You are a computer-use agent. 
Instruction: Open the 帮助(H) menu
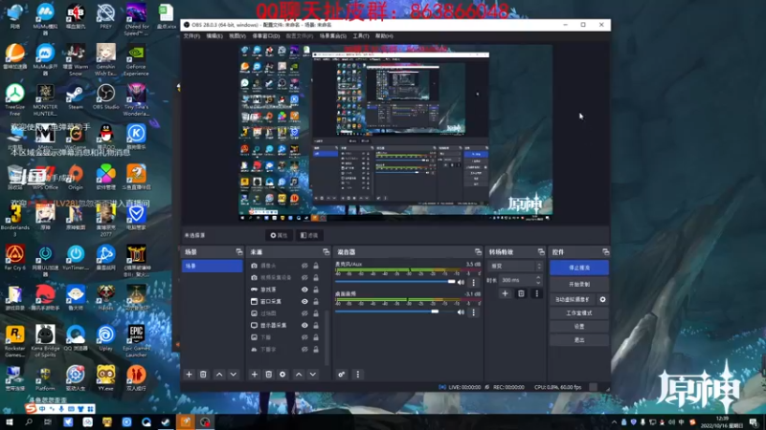coord(384,36)
